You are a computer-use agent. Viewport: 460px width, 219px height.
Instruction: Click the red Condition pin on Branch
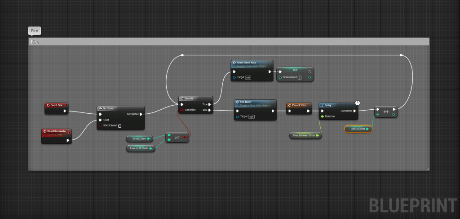[x=181, y=110]
